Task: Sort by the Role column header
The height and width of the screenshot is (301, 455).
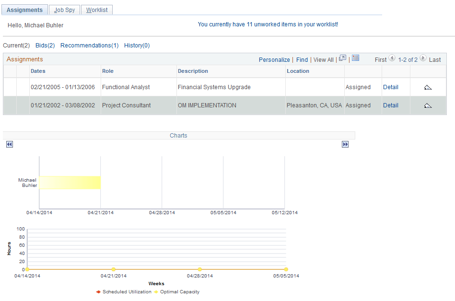Action: click(108, 71)
